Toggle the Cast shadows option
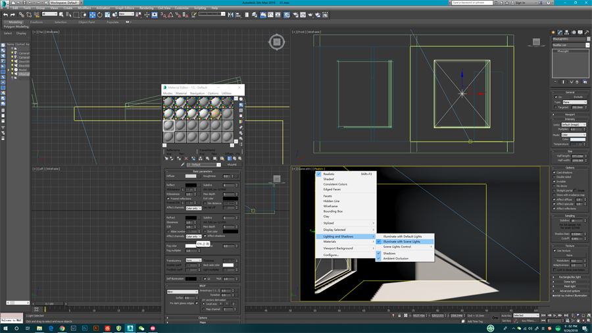 (555, 172)
